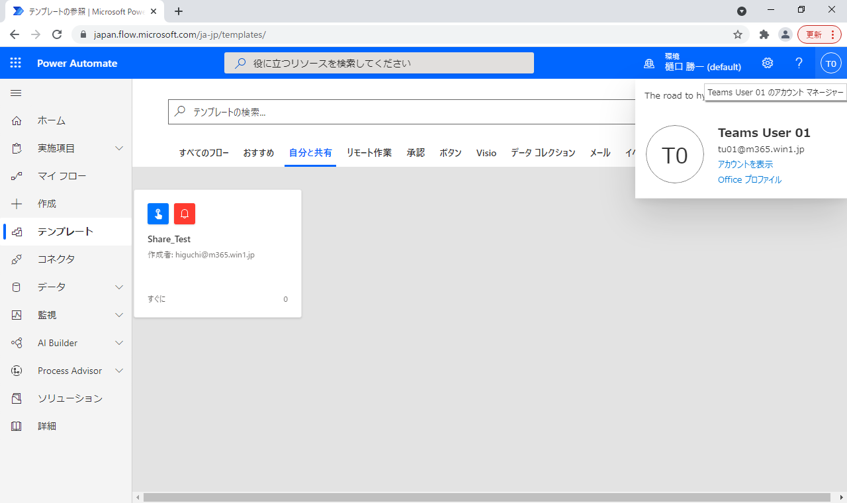
Task: Click the コネクタ plug icon
Action: [17, 259]
